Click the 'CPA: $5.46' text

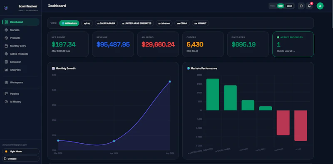pos(192,51)
